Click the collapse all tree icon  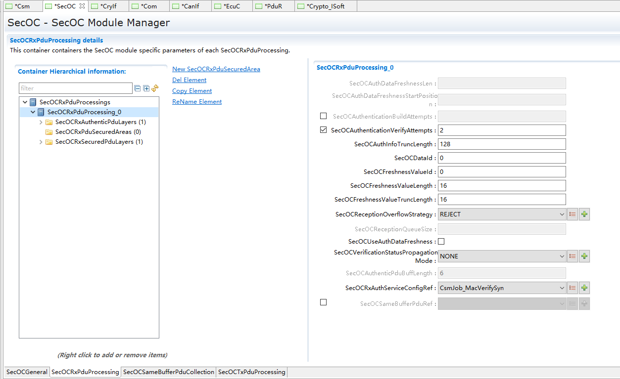click(x=138, y=88)
